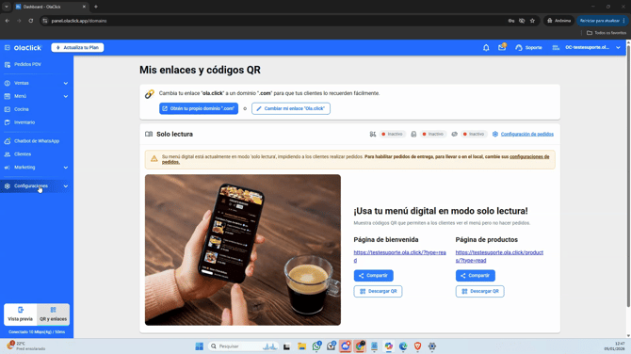The image size is (631, 354).
Task: Open Todos os favoritos bookmarks folder
Action: 607,33
